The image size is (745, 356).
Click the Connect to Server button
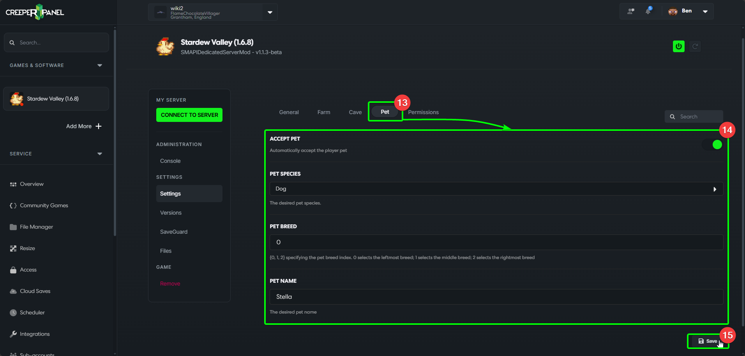[x=189, y=115]
